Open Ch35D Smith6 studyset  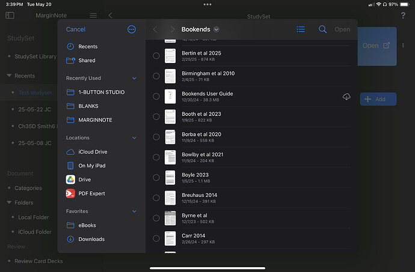pyautogui.click(x=37, y=126)
